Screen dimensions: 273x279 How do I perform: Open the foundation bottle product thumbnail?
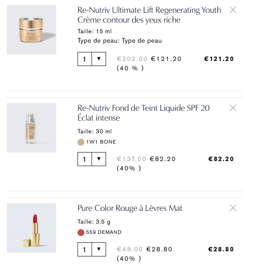32,128
